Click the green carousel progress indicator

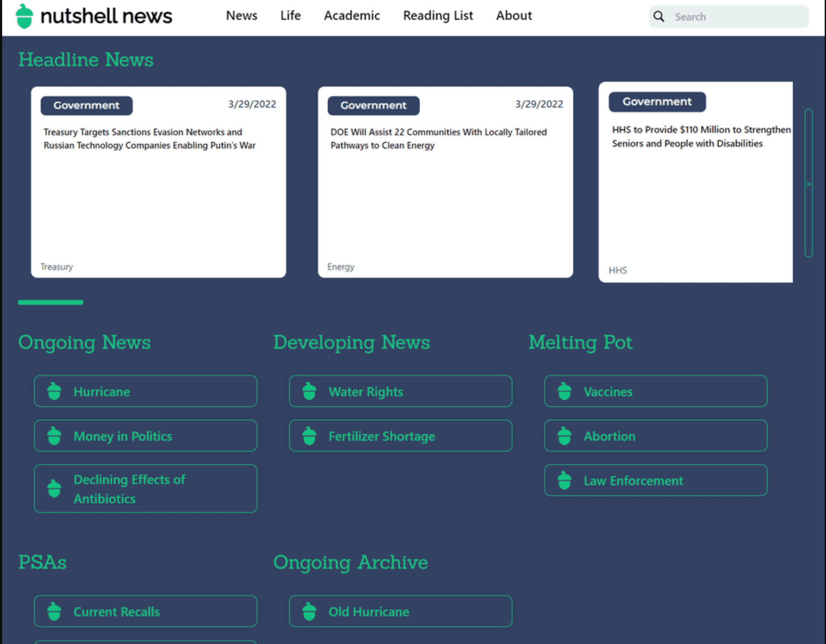click(x=50, y=303)
